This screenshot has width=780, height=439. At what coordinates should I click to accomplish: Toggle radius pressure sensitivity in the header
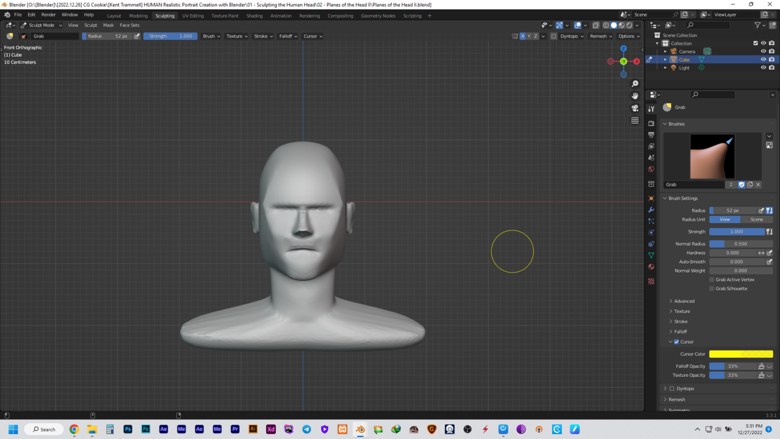click(137, 36)
